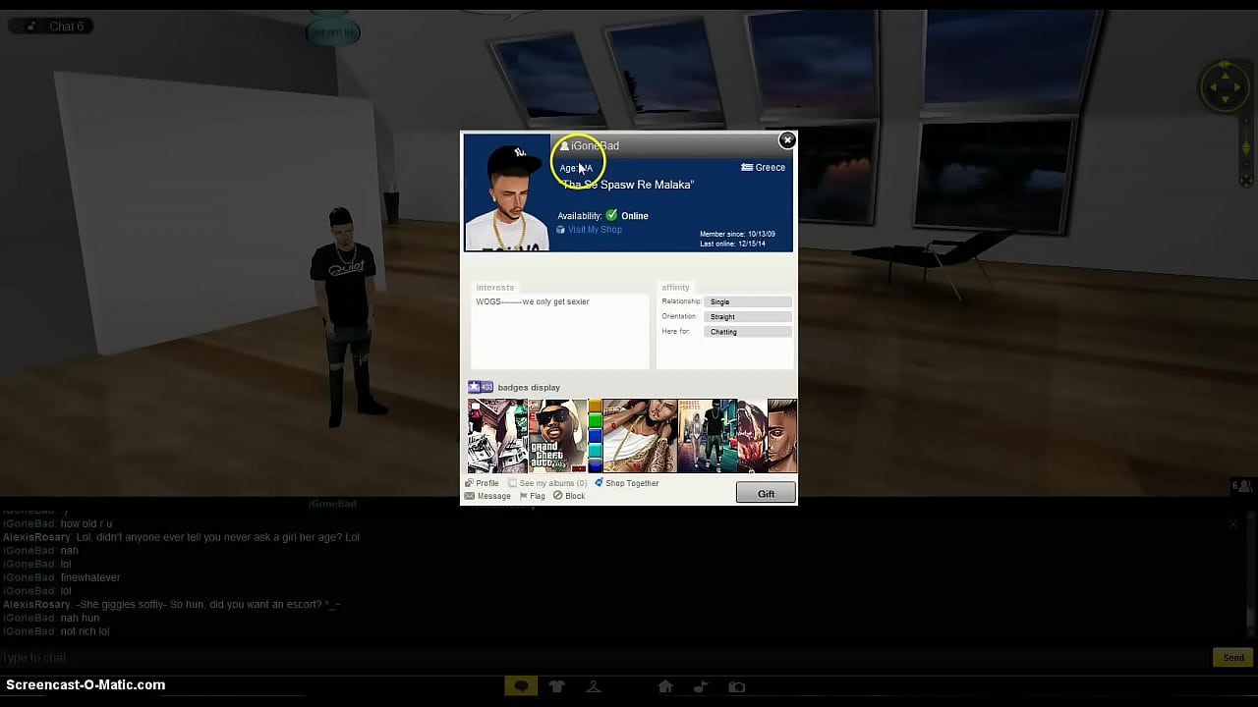Click the home icon in bottom toolbar

tap(665, 686)
